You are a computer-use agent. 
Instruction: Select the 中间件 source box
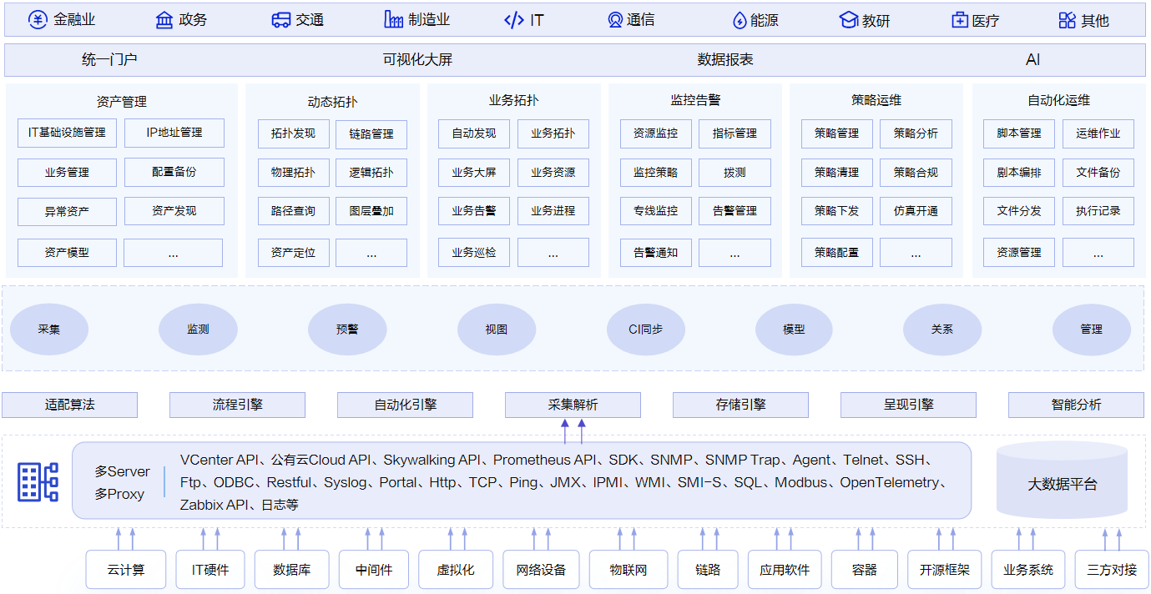(374, 570)
